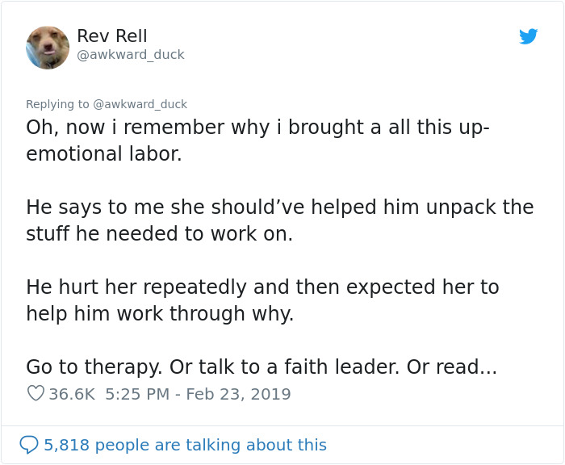Click the @awkward_duck handle under the name
565x465 pixels.
tap(131, 55)
